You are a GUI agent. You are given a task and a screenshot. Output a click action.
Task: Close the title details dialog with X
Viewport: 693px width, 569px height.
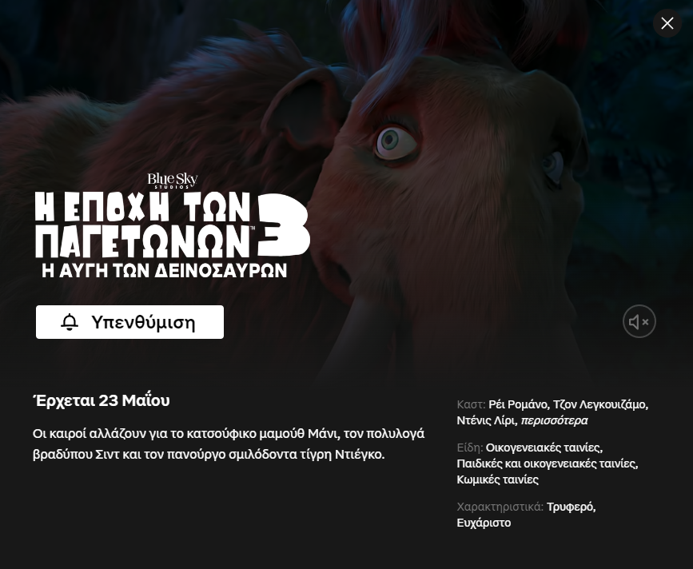[x=667, y=23]
